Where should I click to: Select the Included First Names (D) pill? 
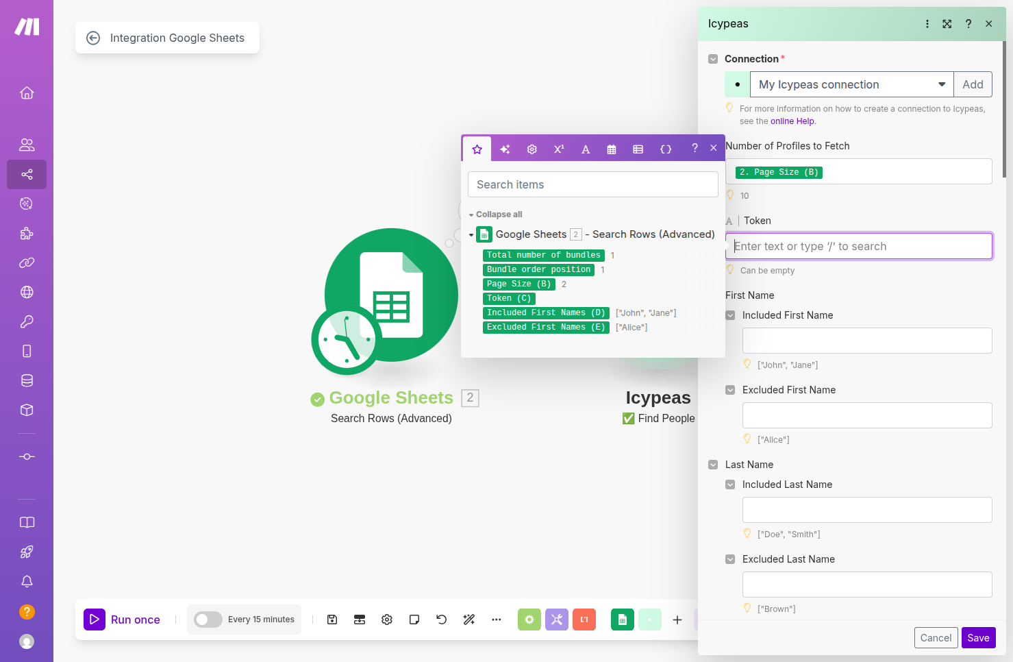pyautogui.click(x=546, y=312)
